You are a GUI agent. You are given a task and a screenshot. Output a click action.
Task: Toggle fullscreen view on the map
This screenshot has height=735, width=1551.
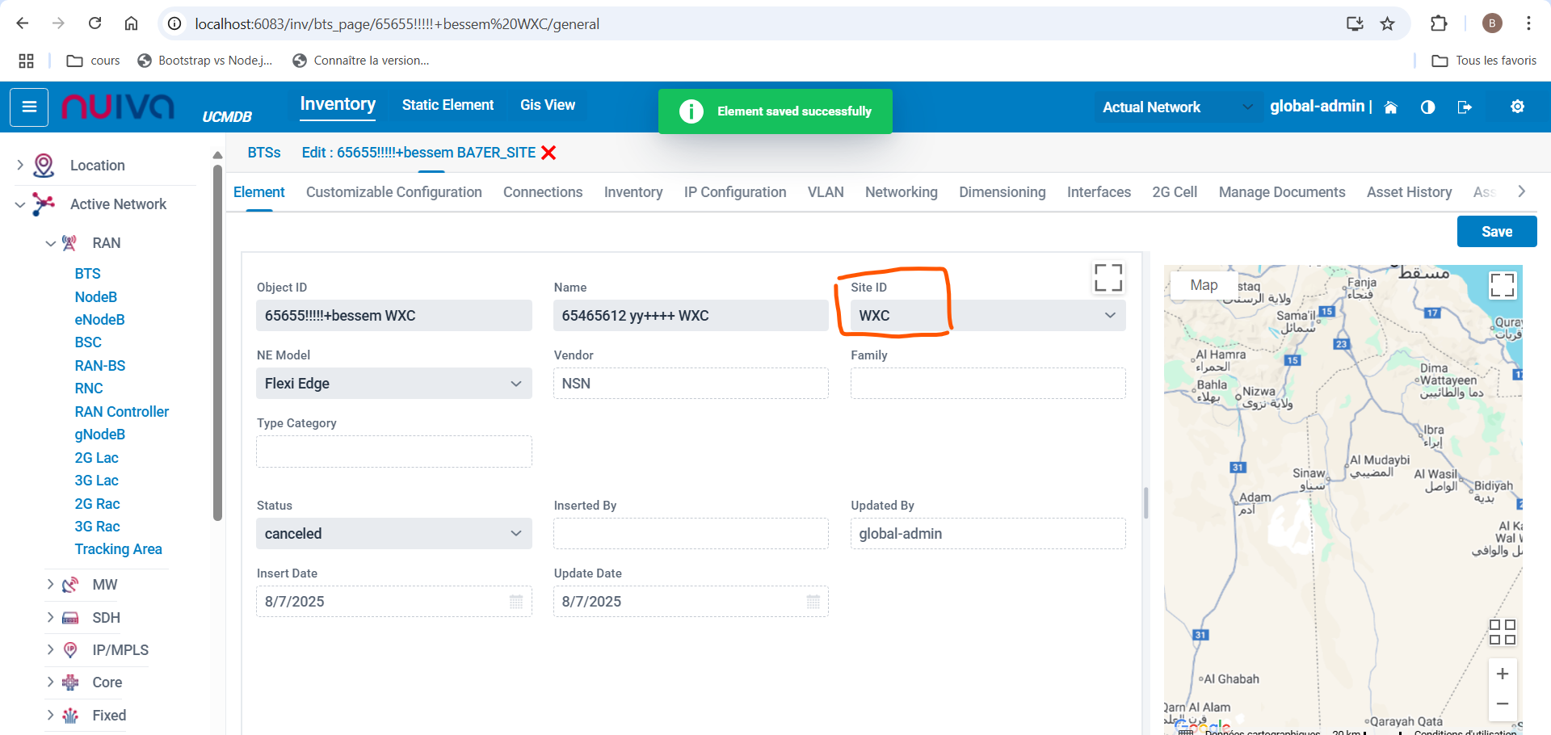1502,285
